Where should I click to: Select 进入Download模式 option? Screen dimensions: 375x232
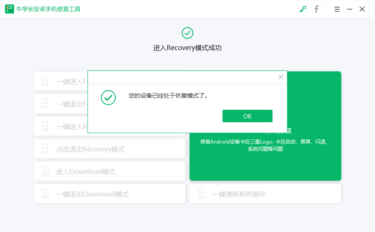point(110,171)
